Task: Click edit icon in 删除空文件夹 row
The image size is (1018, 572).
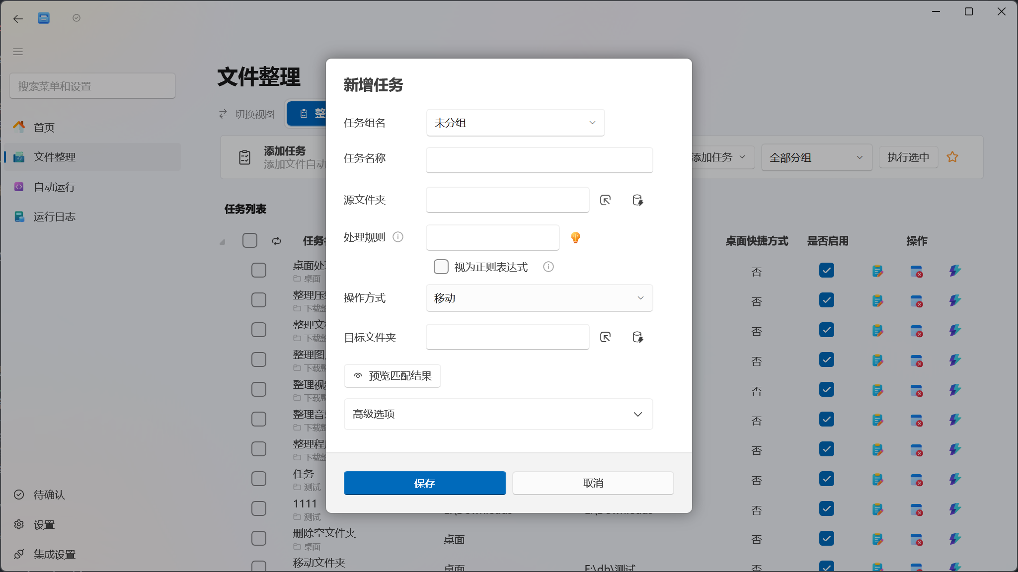Action: coord(877,539)
